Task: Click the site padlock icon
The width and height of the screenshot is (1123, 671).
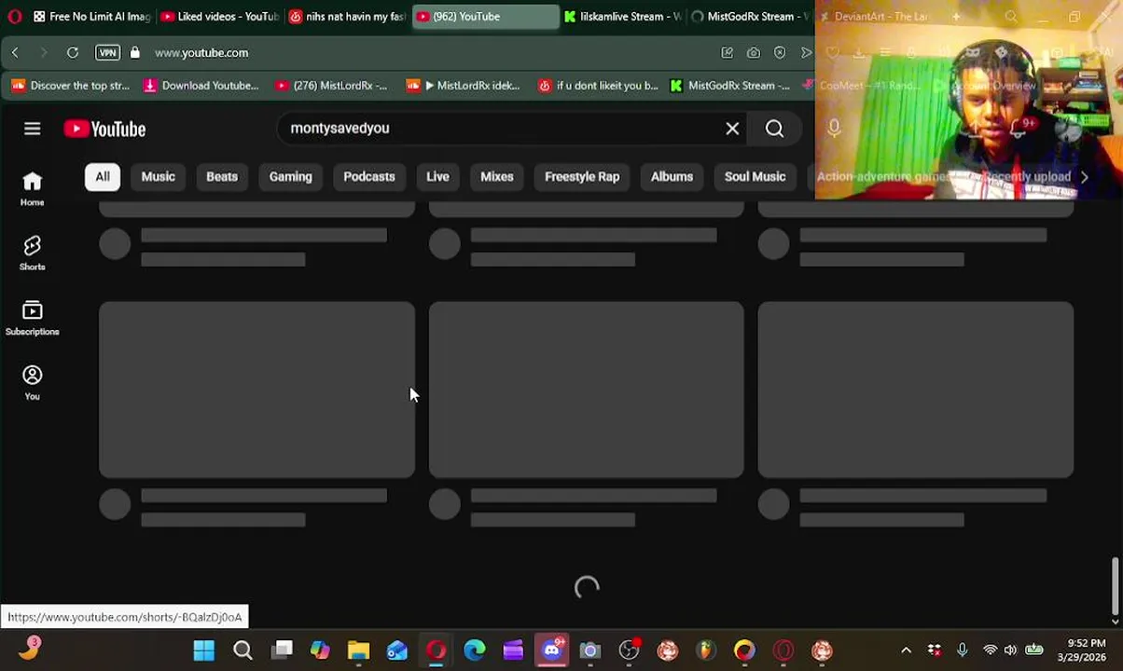Action: point(134,52)
